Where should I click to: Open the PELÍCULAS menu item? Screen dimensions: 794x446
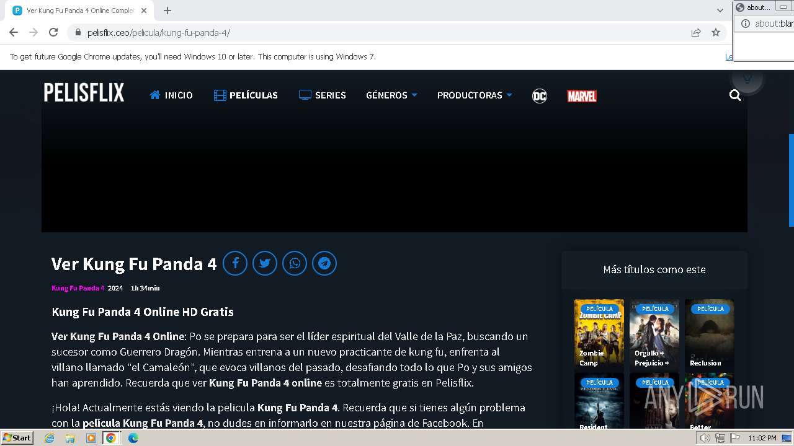[246, 95]
